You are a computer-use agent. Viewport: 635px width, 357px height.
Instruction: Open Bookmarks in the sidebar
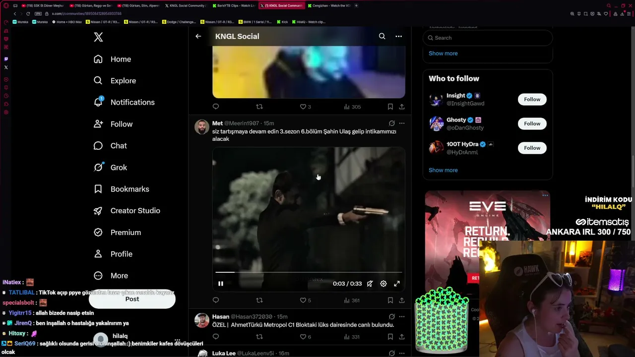click(121, 189)
